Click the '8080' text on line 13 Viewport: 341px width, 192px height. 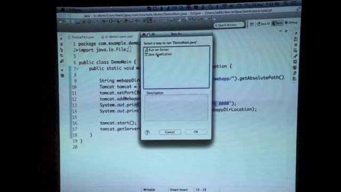(224, 103)
